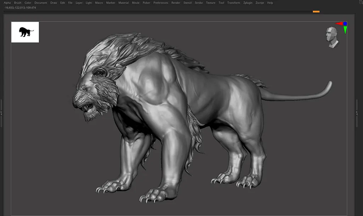This screenshot has width=363, height=216.
Task: Click the orange progress indicator bar
Action: 316,12
